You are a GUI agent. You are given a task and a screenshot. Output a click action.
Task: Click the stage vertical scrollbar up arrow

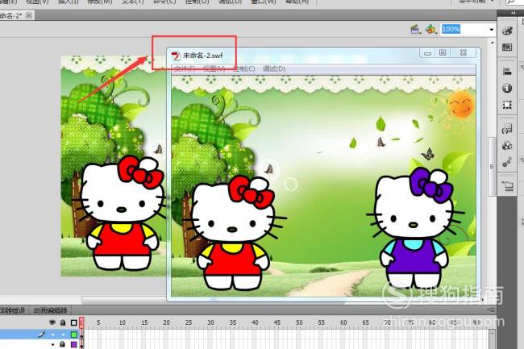tap(492, 43)
